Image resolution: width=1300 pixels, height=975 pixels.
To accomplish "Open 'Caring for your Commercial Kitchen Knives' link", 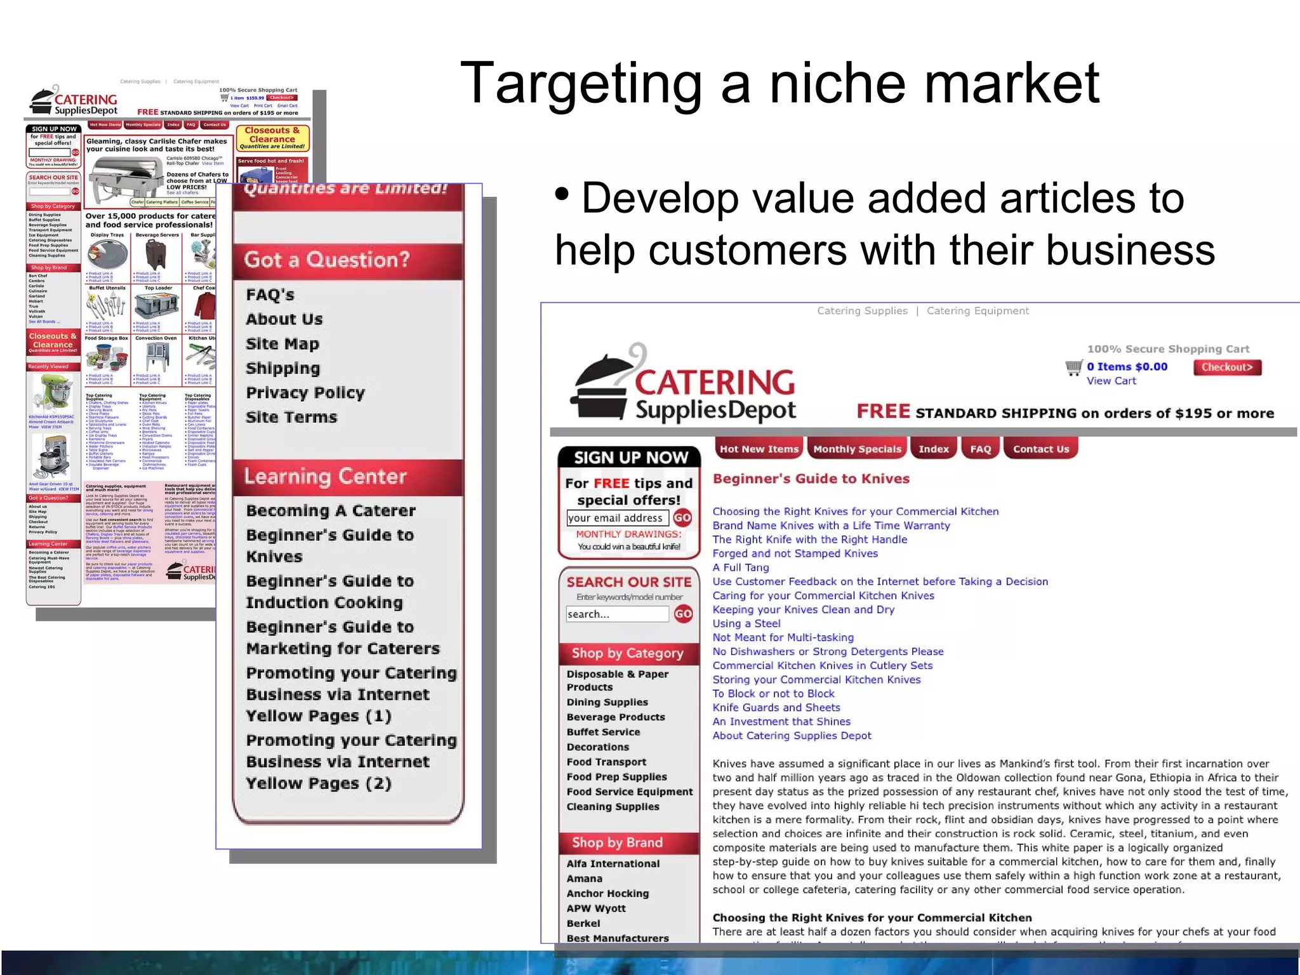I will tap(823, 595).
